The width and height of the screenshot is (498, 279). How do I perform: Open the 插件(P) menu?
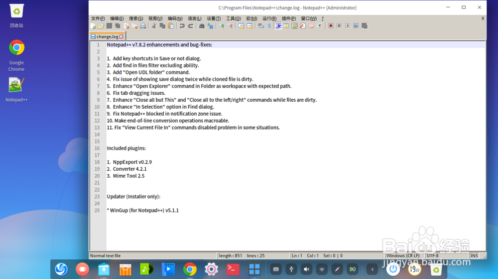click(x=288, y=18)
